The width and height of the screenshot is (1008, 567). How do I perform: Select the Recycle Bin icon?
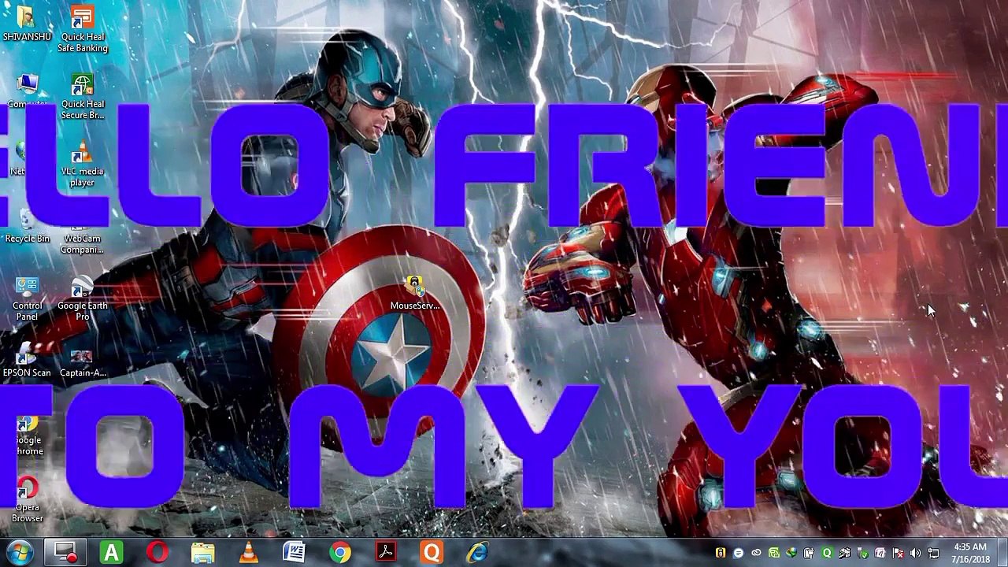pyautogui.click(x=27, y=226)
